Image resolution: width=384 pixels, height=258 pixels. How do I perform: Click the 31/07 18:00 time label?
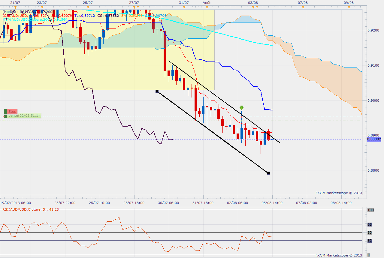point(203,203)
